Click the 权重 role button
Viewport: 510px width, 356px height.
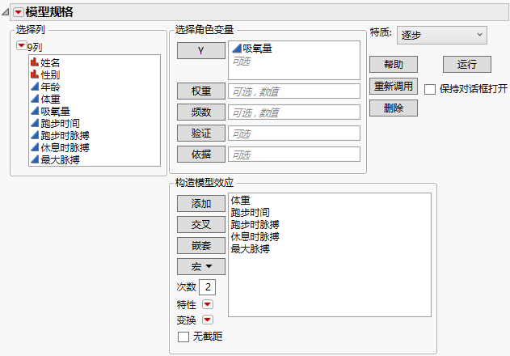pyautogui.click(x=201, y=91)
